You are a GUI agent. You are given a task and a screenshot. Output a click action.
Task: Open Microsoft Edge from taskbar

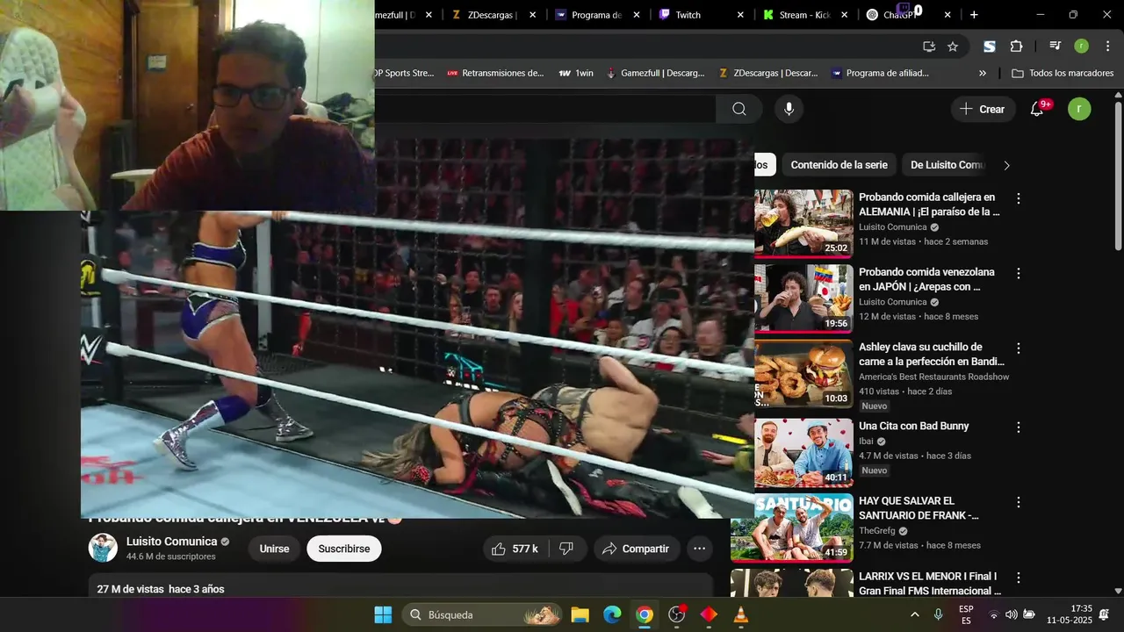(x=612, y=614)
